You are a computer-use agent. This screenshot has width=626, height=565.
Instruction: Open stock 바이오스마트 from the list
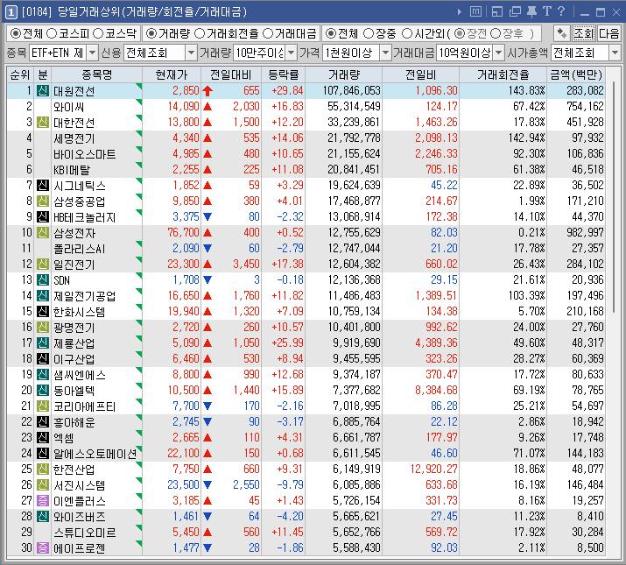click(x=84, y=154)
